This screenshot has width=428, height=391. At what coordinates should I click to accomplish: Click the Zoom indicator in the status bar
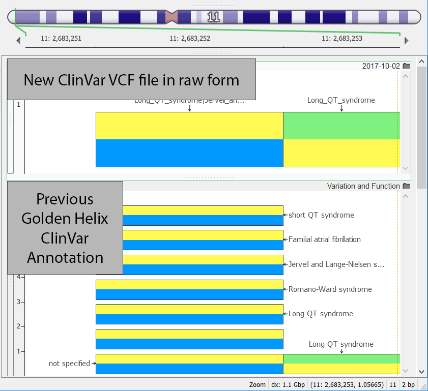258,384
